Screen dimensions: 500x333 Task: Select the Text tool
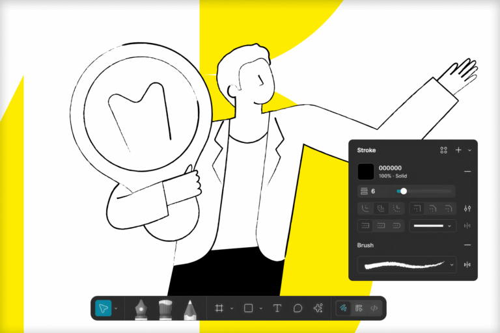(277, 308)
